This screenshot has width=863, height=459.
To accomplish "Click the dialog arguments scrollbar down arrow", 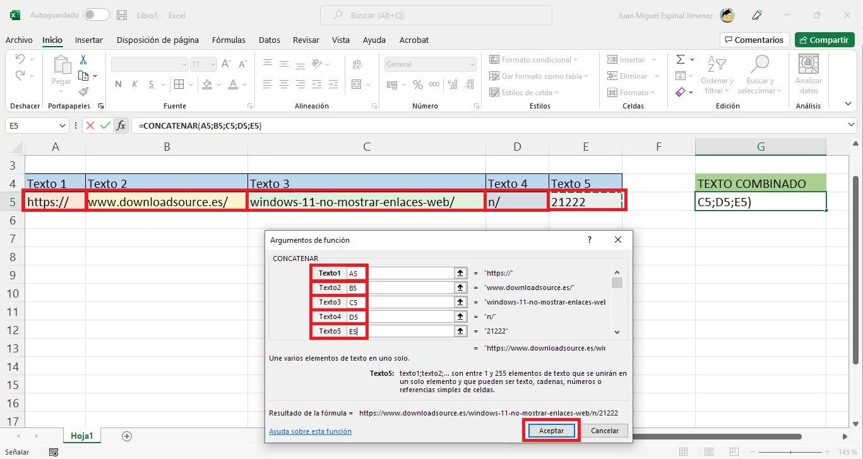I will (x=617, y=332).
